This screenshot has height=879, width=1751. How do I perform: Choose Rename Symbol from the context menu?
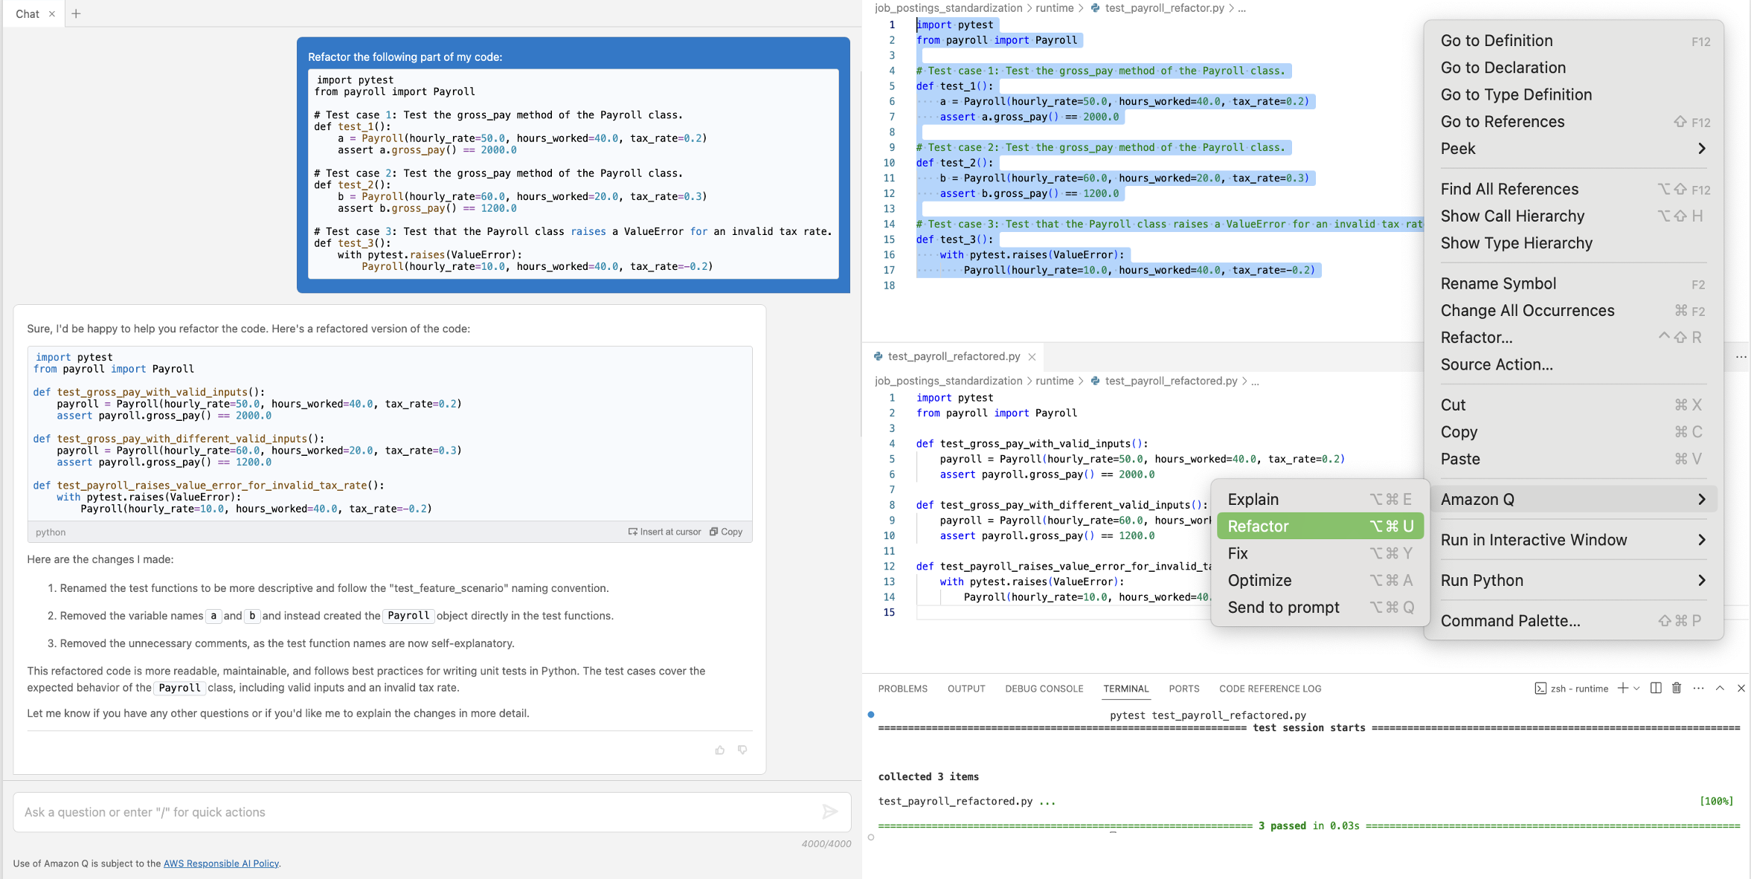tap(1498, 283)
